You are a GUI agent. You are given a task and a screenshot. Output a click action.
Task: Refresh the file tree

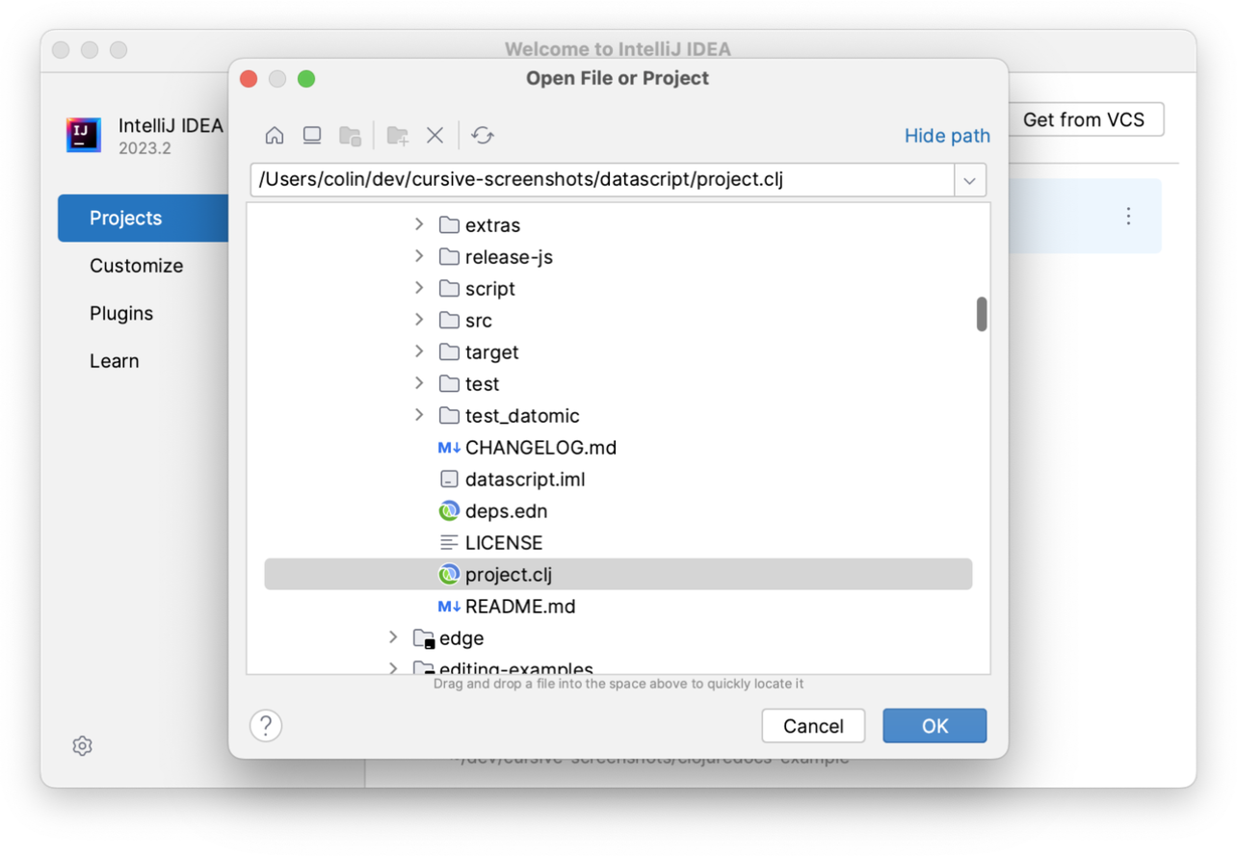pos(483,136)
